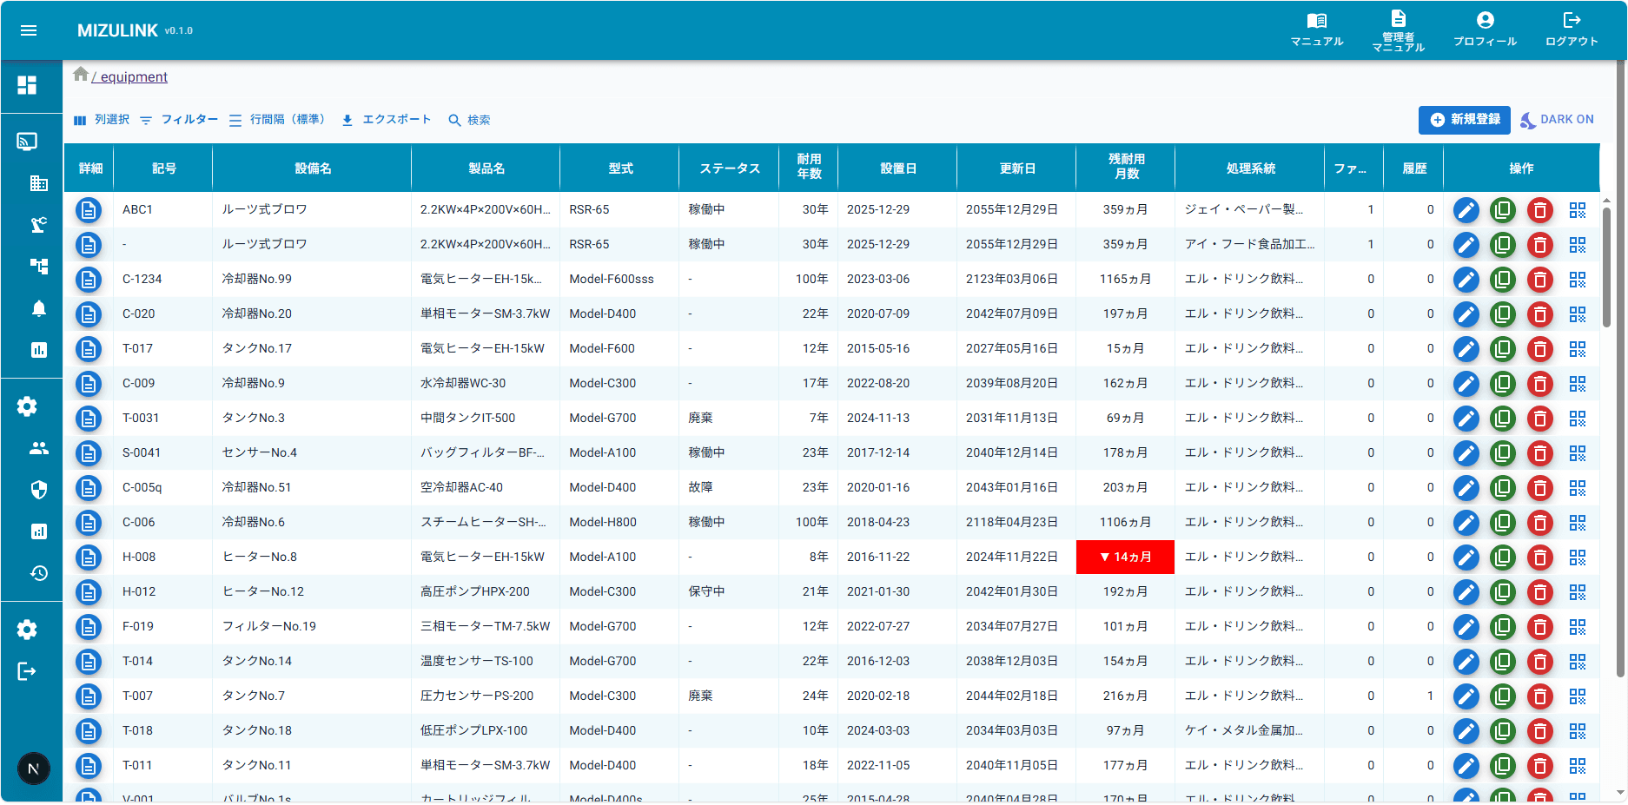Open the プロフィール menu in header
The width and height of the screenshot is (1628, 805).
[1486, 30]
